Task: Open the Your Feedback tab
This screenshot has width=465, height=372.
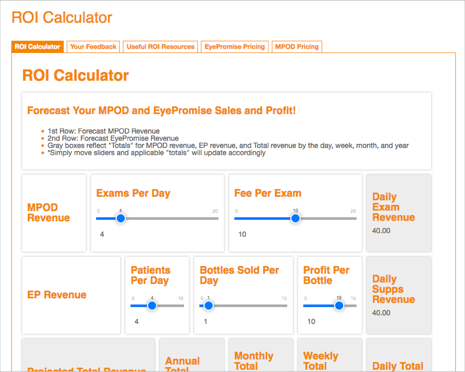Action: tap(93, 46)
